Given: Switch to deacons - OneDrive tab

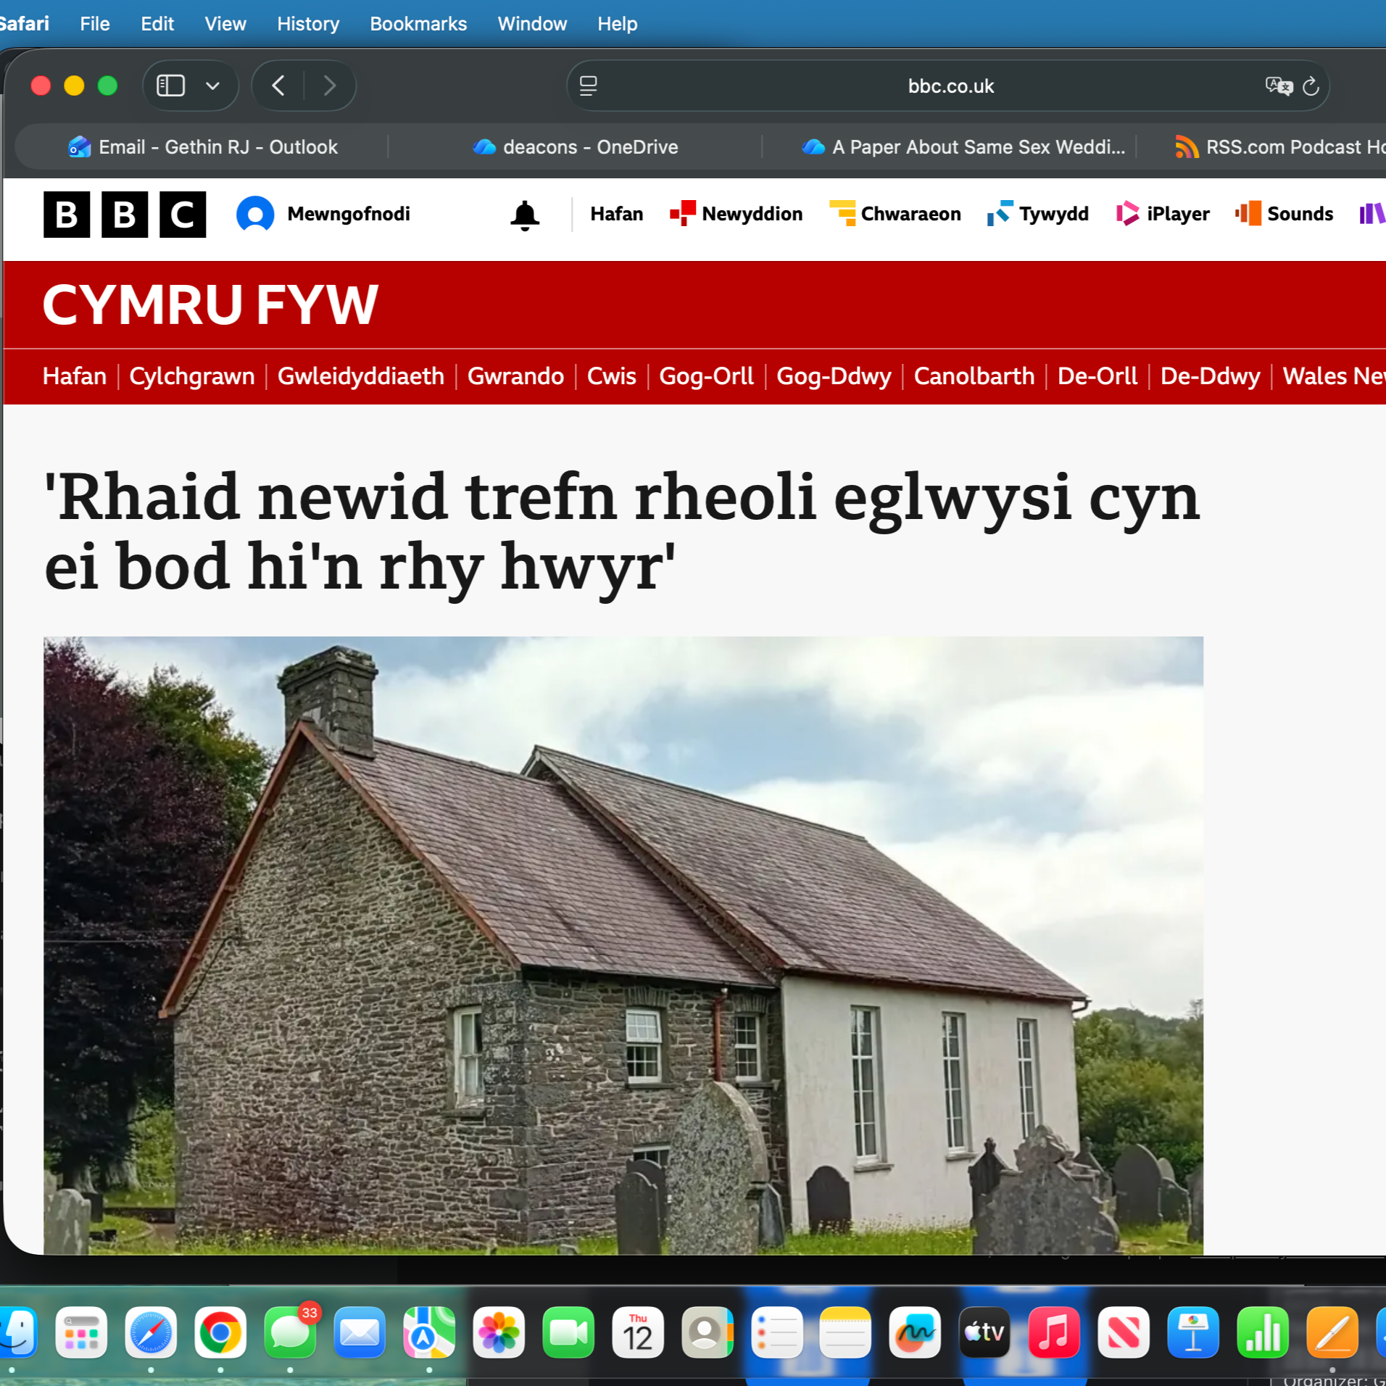Looking at the screenshot, I should 575,147.
